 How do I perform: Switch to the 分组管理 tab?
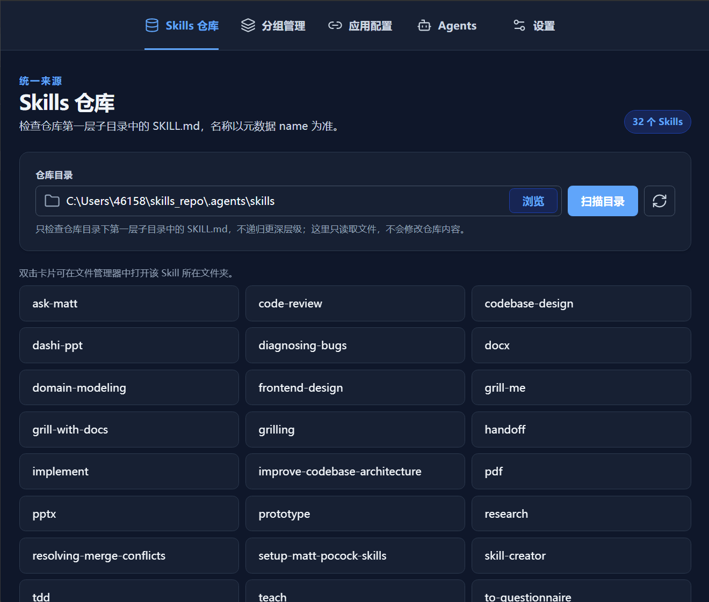(x=273, y=26)
